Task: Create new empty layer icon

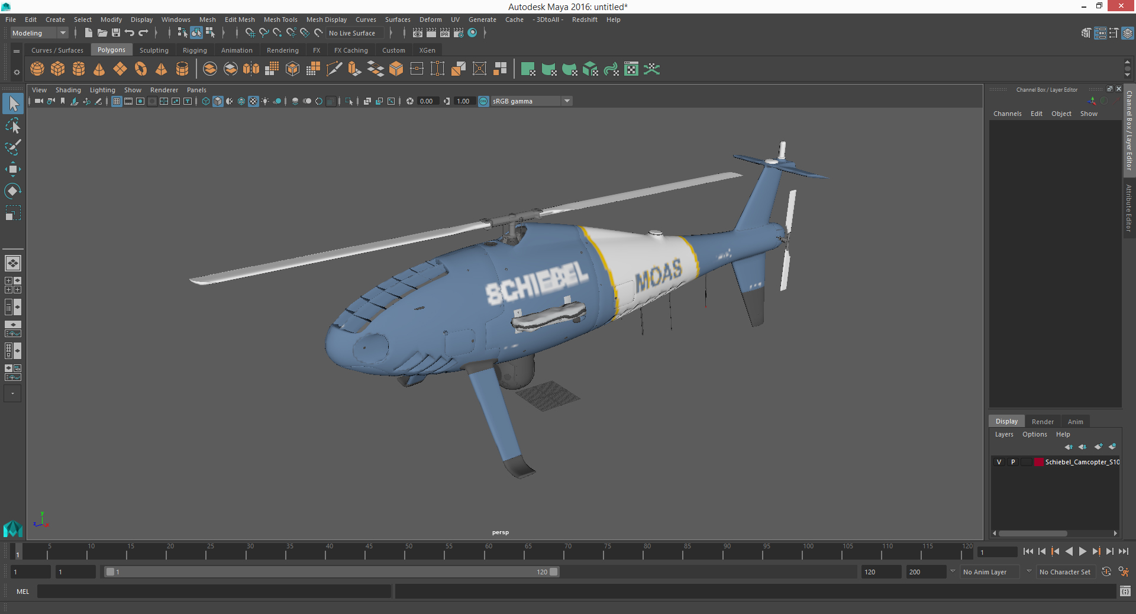Action: coord(1098,447)
